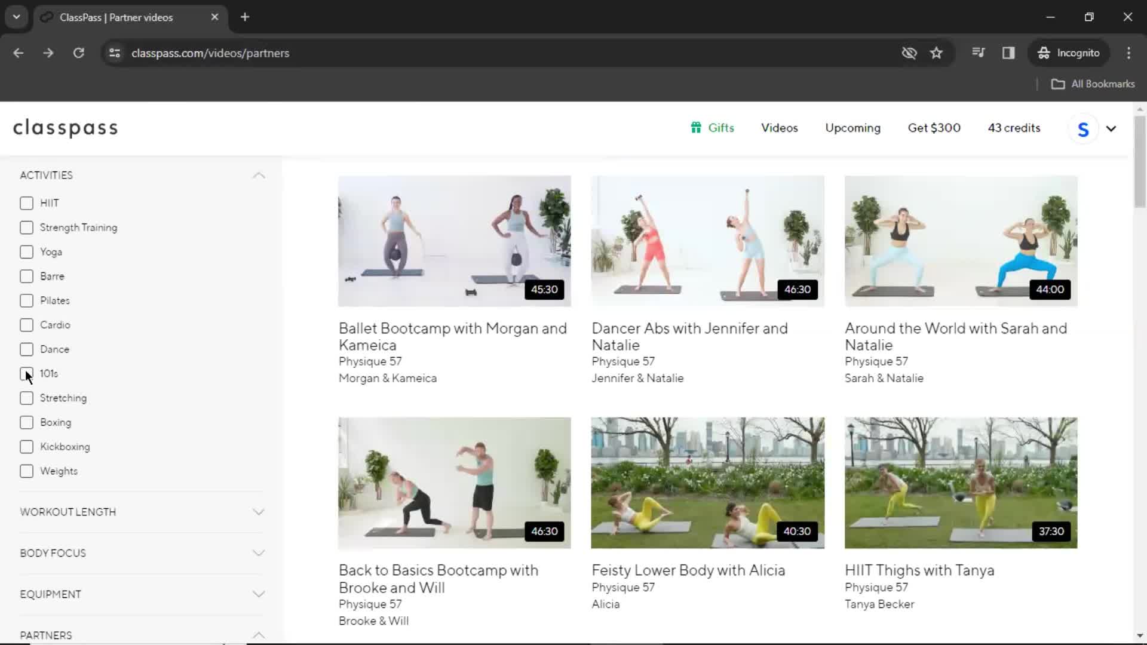Viewport: 1147px width, 645px height.
Task: Open new browser tab
Action: pos(245,17)
